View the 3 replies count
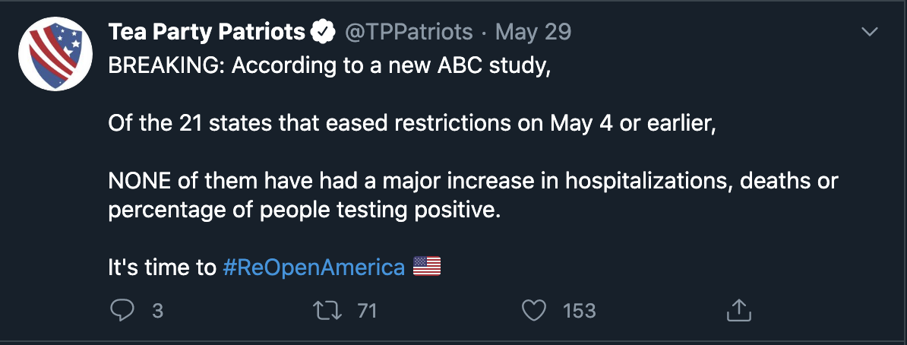Screen dimensions: 907x345 click(157, 312)
